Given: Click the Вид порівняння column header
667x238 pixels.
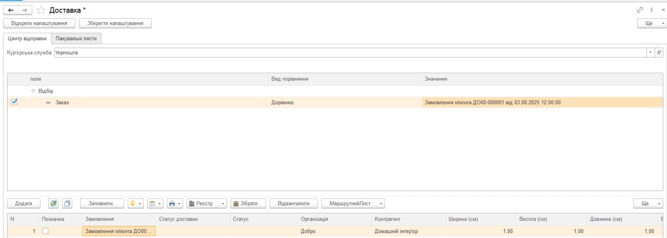Looking at the screenshot, I should [344, 79].
